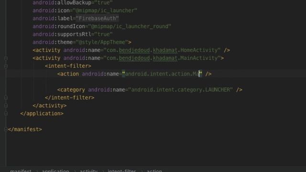Screen dimensions: 306x172
Task: Click the <action tag name
Action: click(68, 74)
